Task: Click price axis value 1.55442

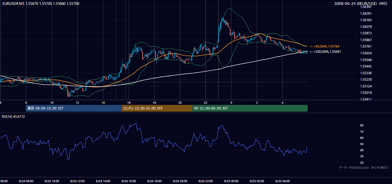Action: coord(366,66)
